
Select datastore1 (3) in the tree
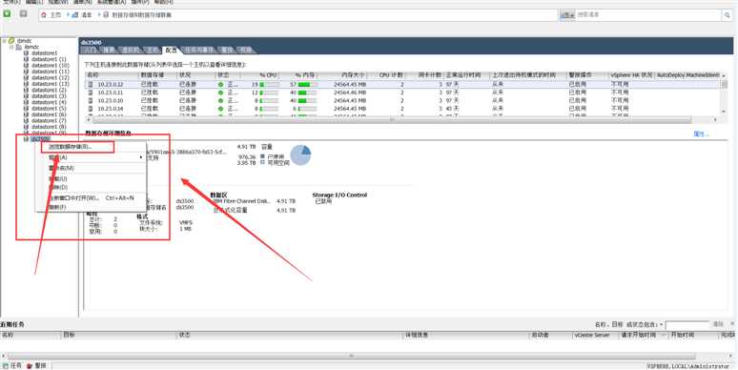pyautogui.click(x=49, y=96)
